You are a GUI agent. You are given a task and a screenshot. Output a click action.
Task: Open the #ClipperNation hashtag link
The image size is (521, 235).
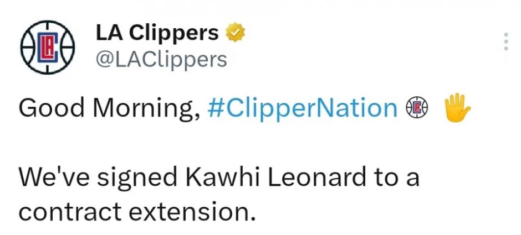303,109
